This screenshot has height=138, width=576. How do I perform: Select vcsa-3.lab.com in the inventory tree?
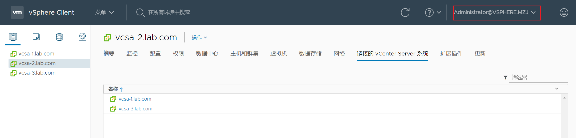tap(37, 73)
